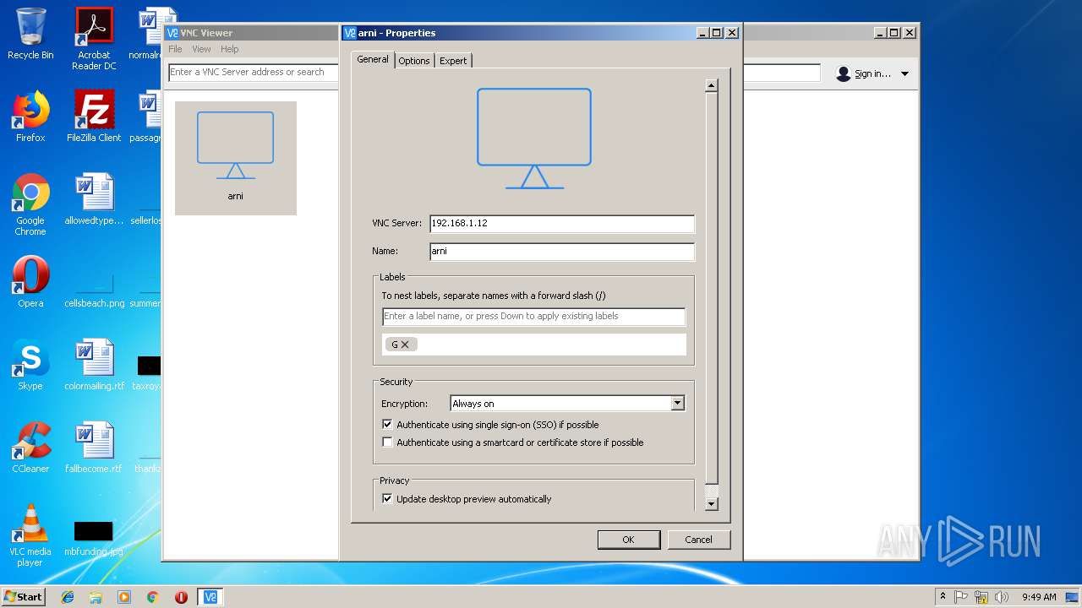Focus the label name input field
Screen dimensions: 1082x608
533,317
